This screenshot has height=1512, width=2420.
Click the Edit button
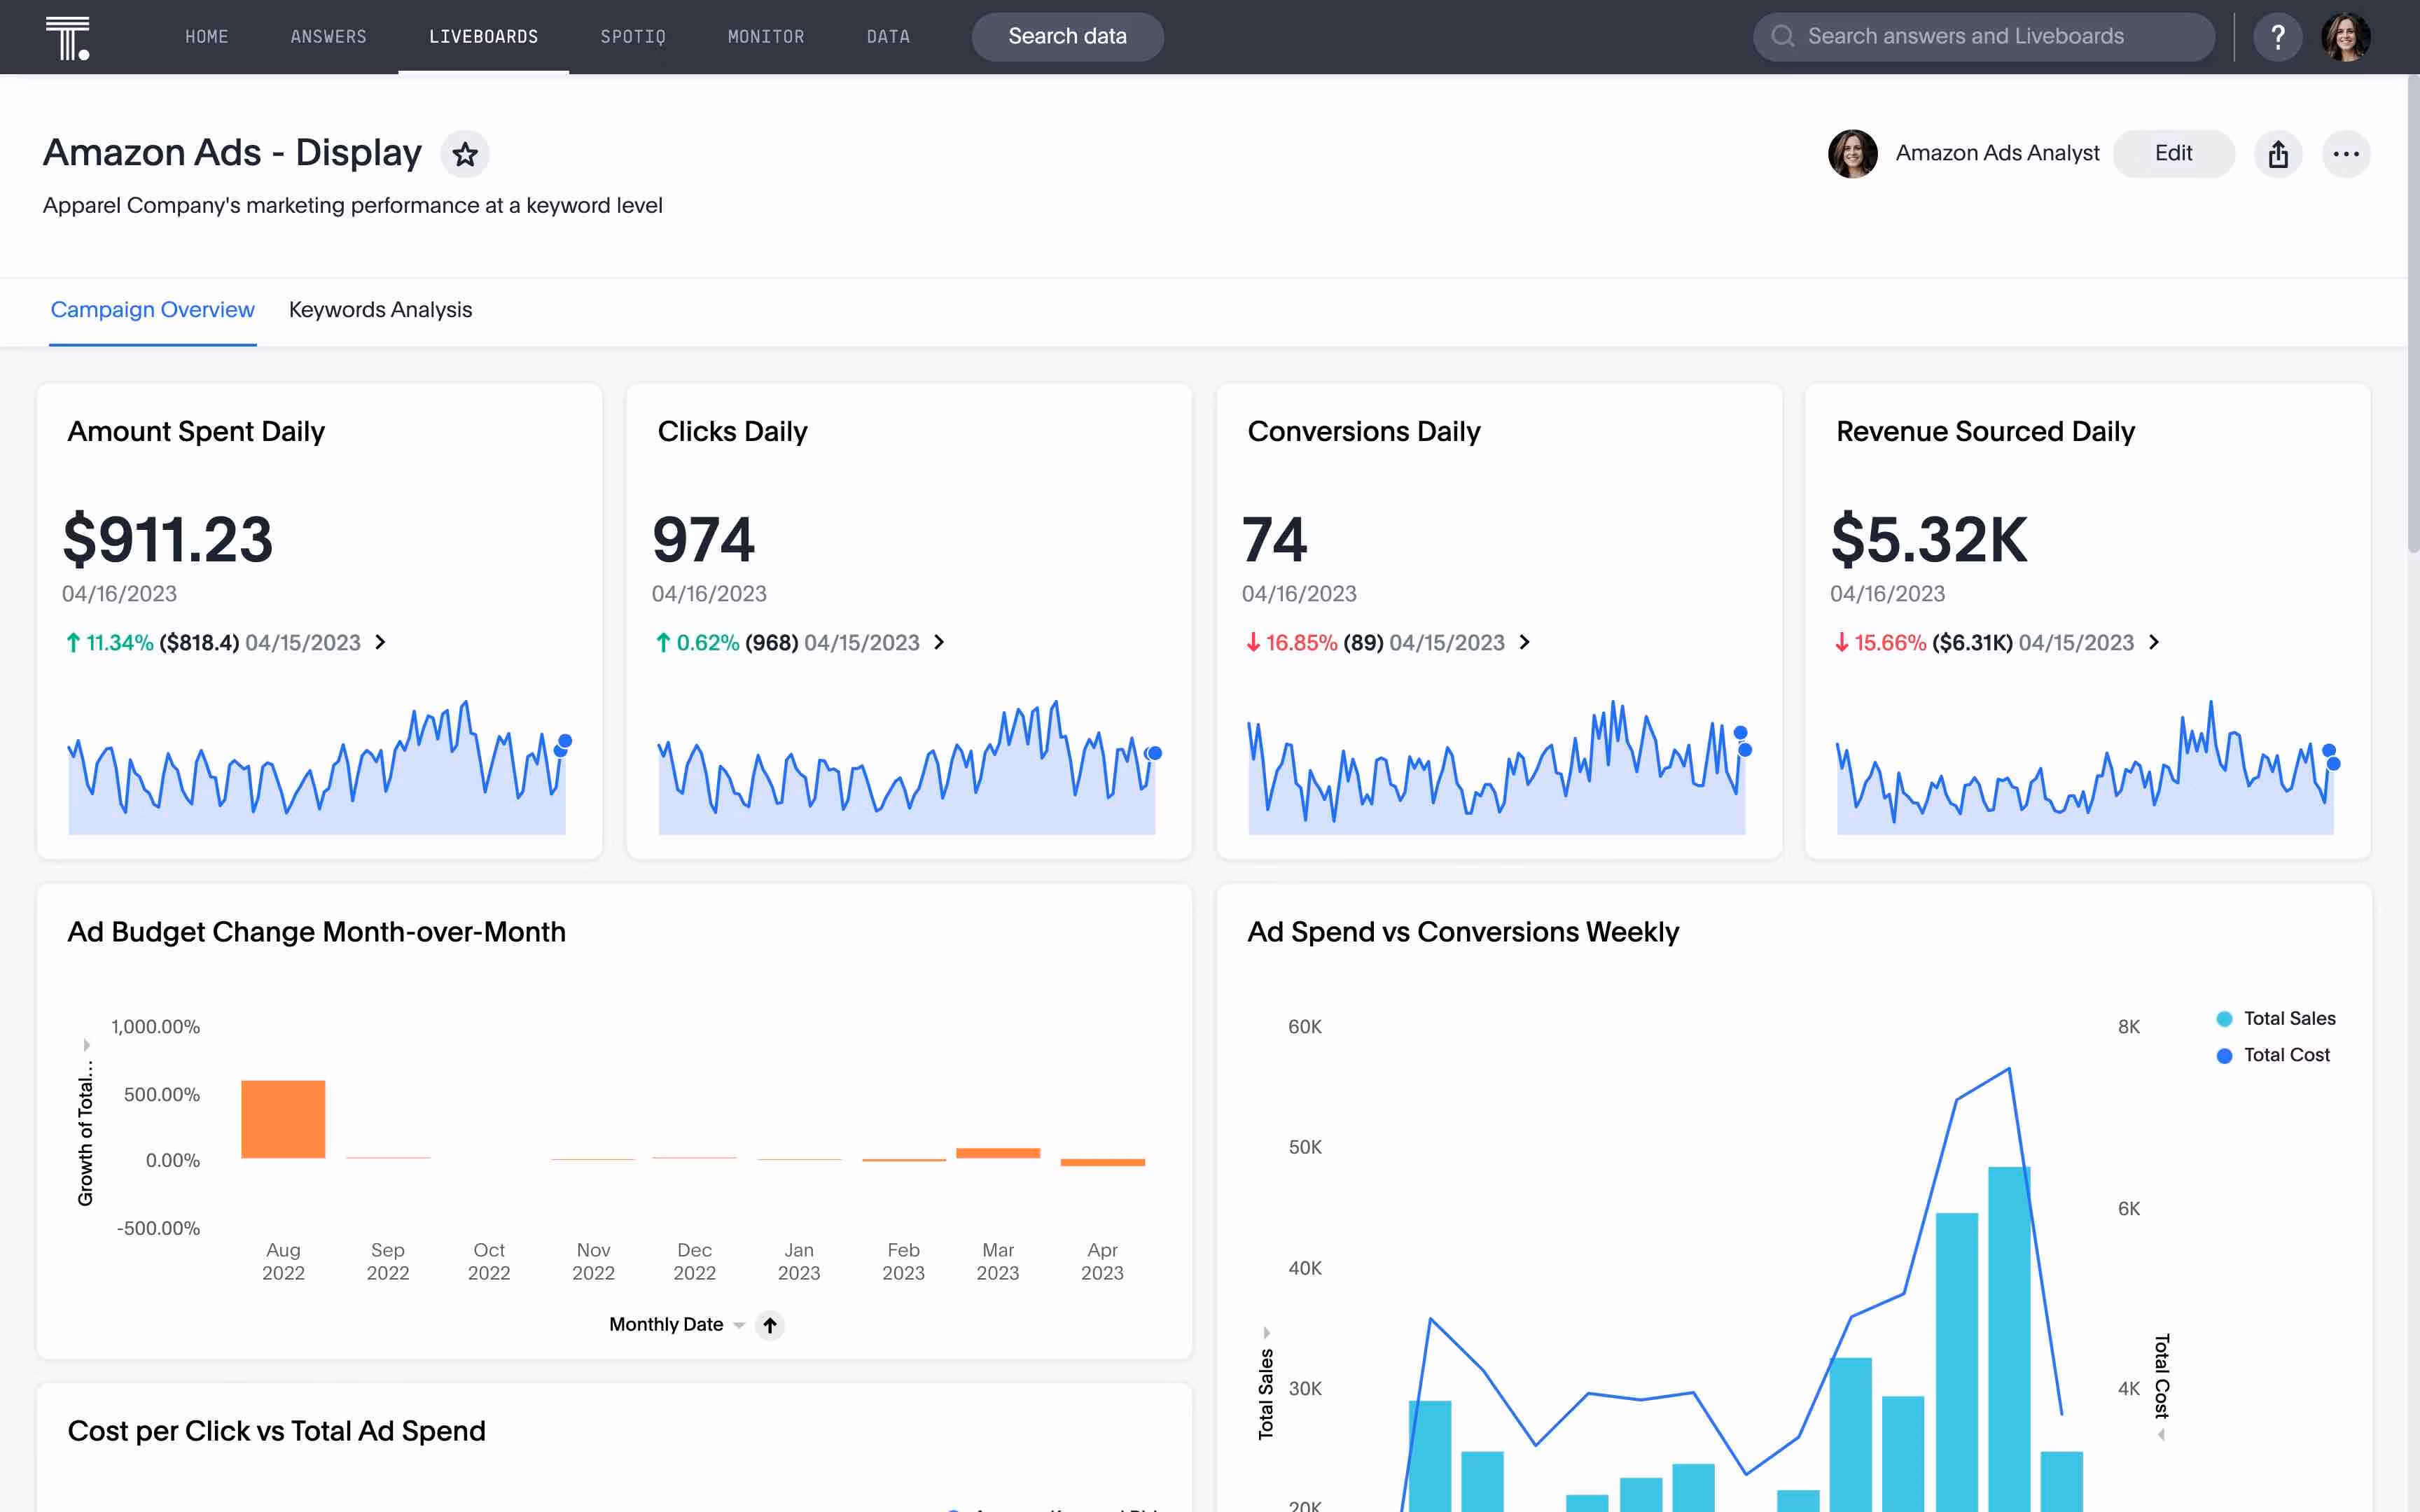click(2173, 154)
